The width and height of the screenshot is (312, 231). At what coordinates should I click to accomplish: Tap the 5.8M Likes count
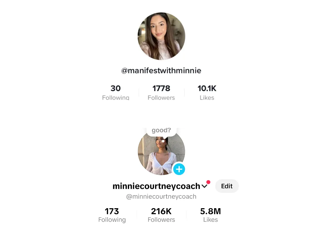(211, 215)
